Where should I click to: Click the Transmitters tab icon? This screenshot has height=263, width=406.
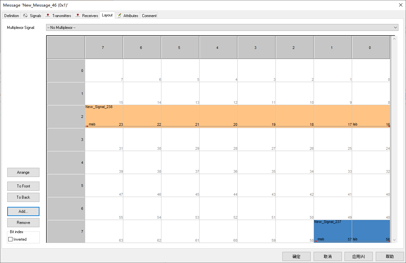click(x=48, y=15)
